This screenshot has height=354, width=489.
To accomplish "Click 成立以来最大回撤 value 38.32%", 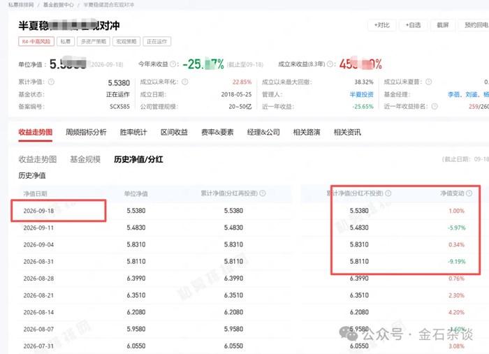I will click(x=364, y=82).
